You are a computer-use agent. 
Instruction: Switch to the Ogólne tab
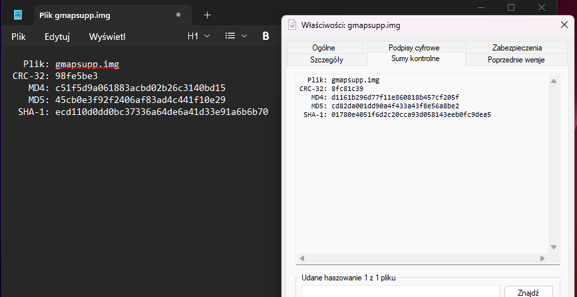(x=324, y=48)
